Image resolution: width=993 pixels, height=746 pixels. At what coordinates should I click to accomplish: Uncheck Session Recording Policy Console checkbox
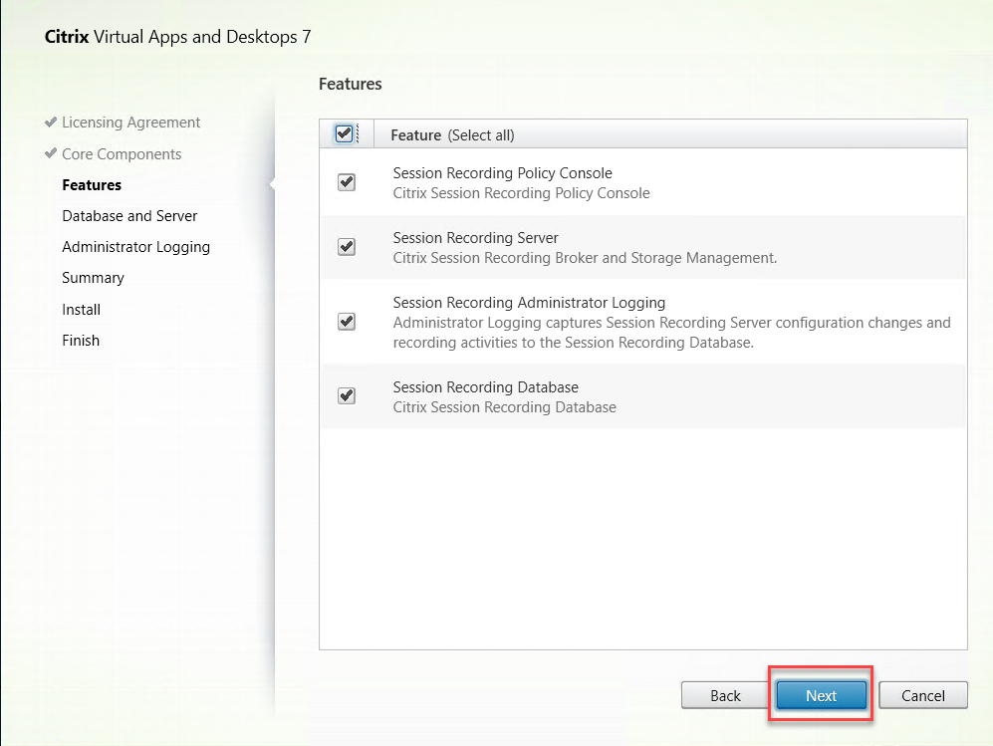pos(347,182)
